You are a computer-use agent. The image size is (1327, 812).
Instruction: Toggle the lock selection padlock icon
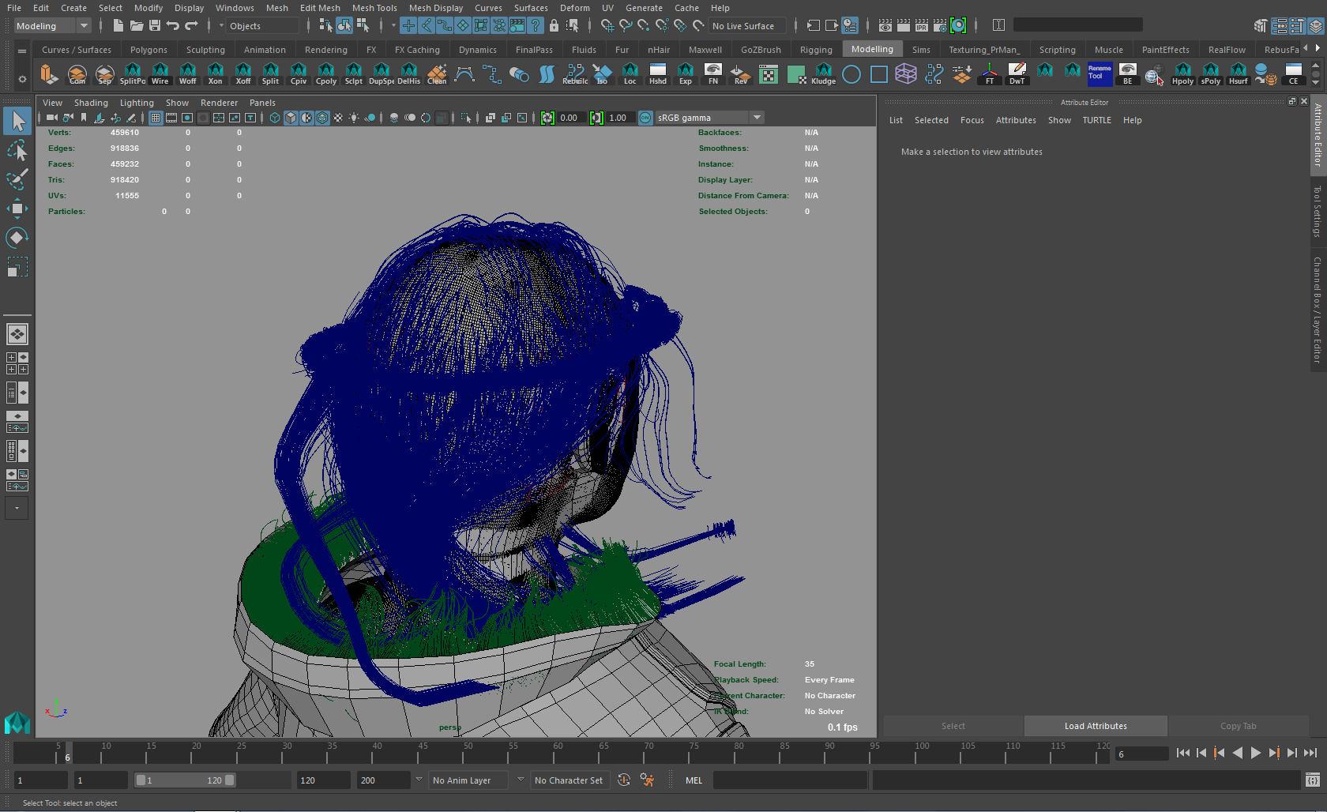click(554, 26)
